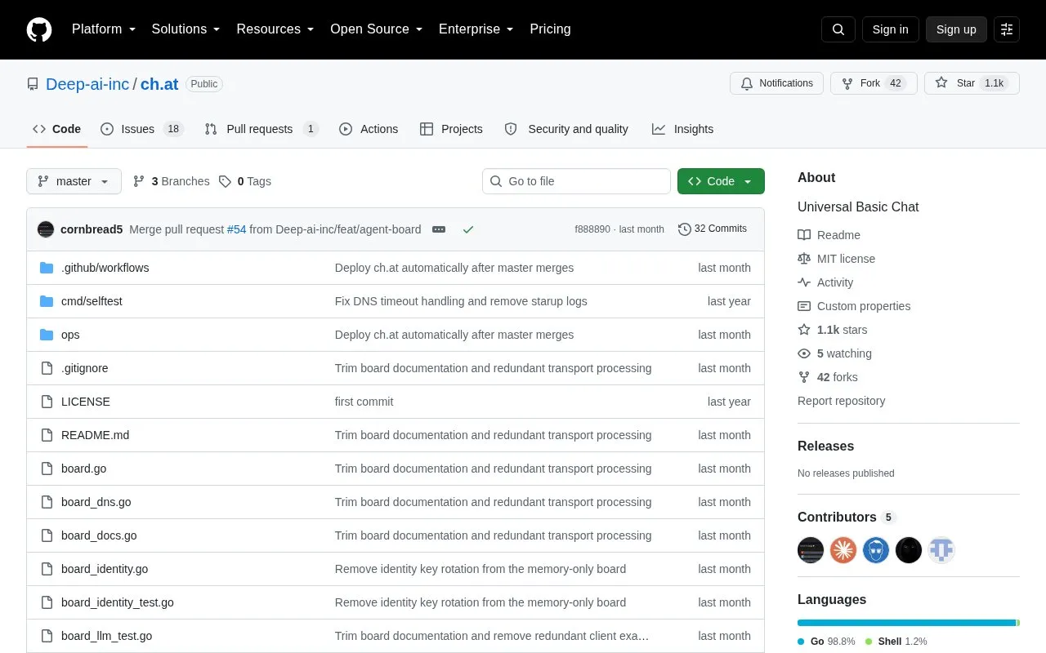The width and height of the screenshot is (1046, 653).
Task: Click the Sign in button
Action: click(x=890, y=29)
